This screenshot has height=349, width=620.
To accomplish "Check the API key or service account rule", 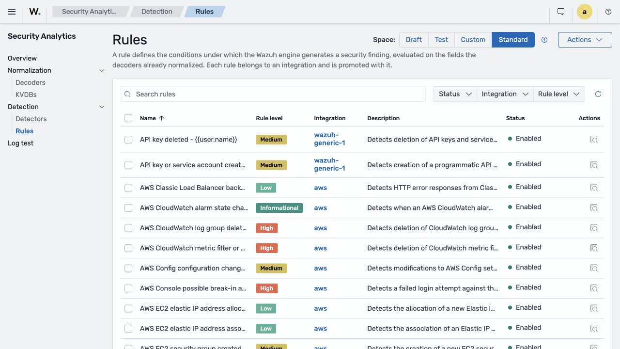I will 128,165.
